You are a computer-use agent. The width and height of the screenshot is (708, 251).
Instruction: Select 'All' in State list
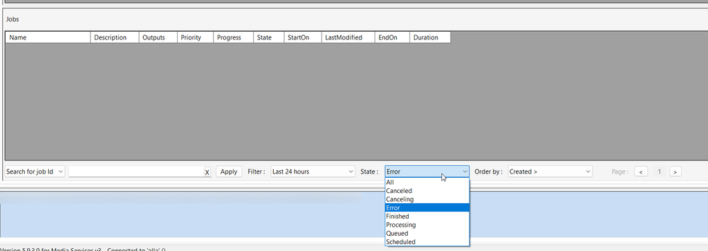click(x=427, y=183)
